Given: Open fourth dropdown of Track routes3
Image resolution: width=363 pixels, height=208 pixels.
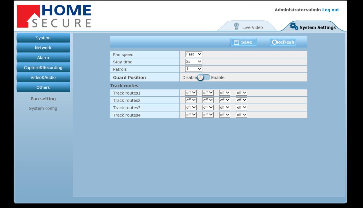Looking at the screenshot, I should click(241, 107).
